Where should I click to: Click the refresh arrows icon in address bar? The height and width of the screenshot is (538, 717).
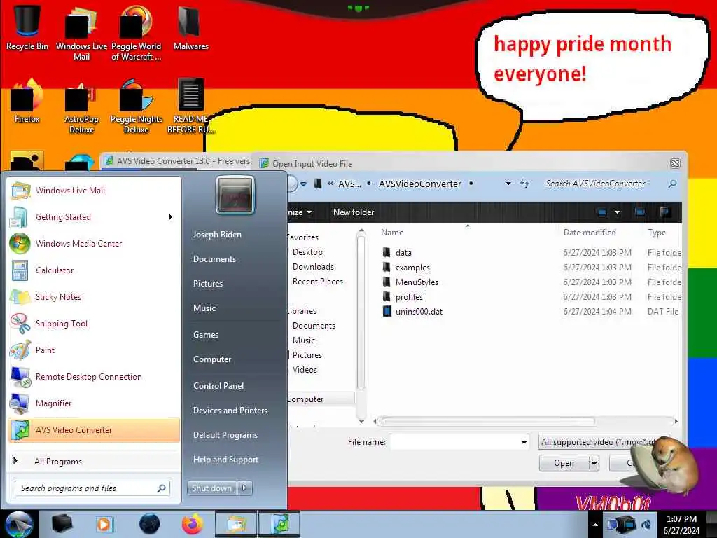pos(524,184)
